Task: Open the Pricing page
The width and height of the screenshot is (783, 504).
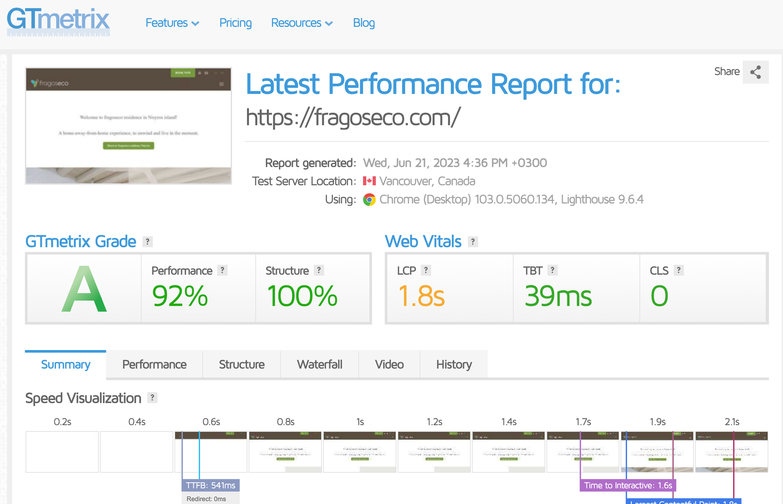Action: (236, 23)
